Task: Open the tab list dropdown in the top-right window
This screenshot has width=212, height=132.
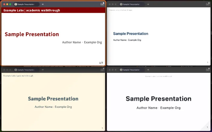Action: click(x=207, y=4)
